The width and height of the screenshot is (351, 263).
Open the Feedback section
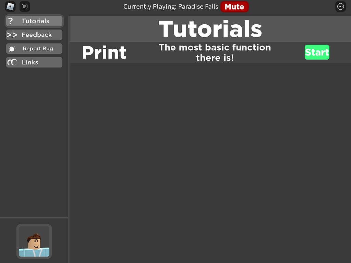pyautogui.click(x=37, y=35)
